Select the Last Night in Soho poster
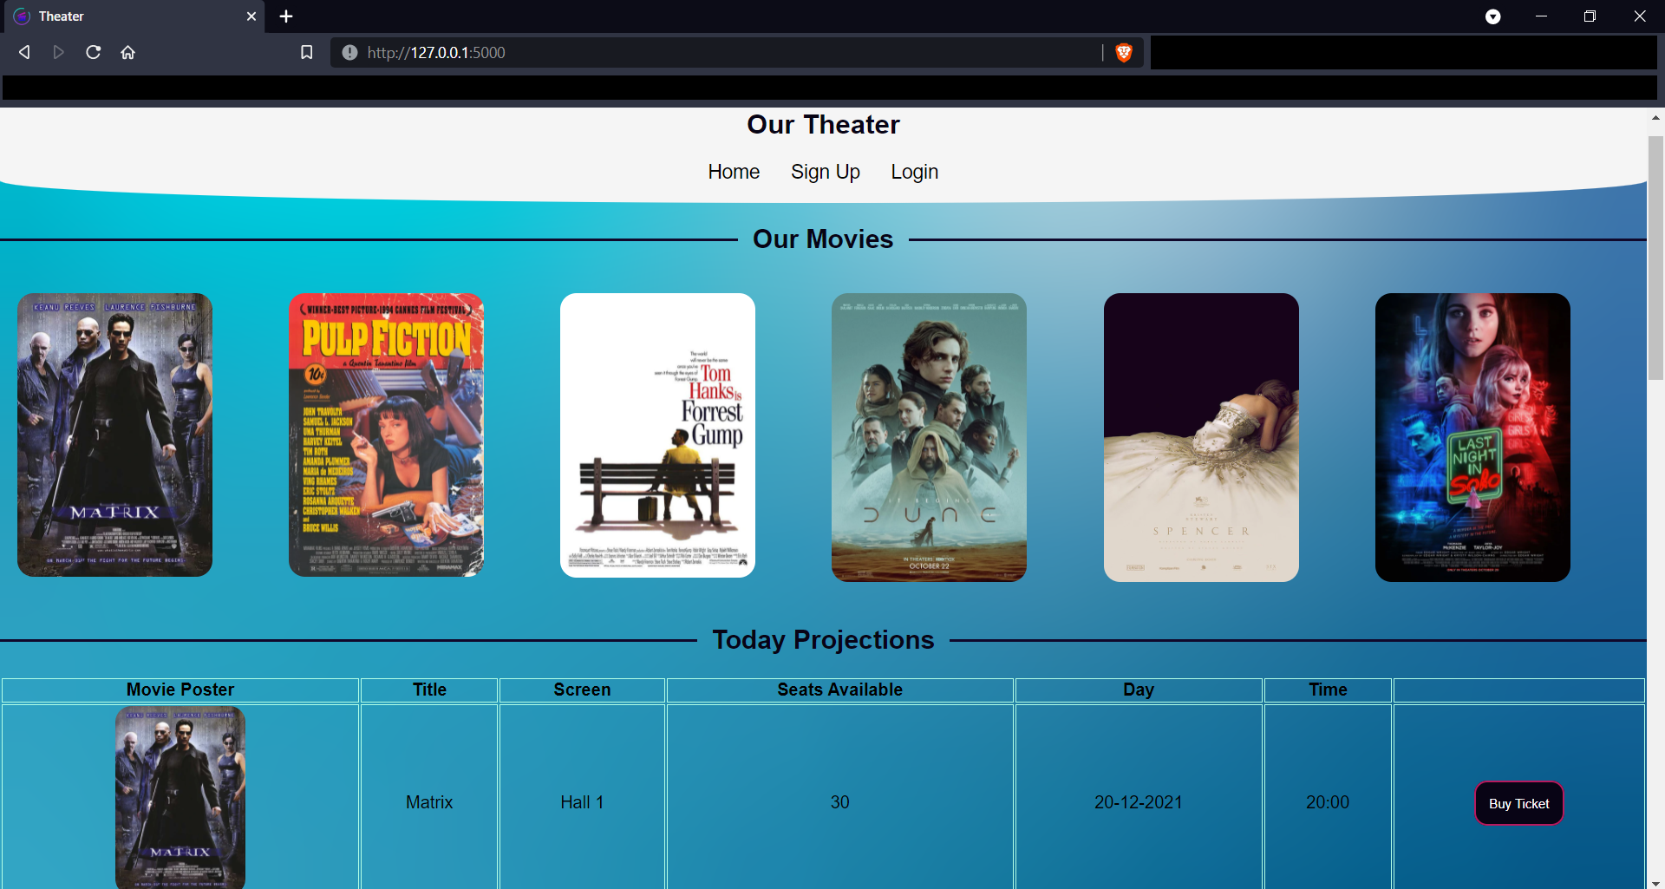Screen dimensions: 1665x889 (x=1472, y=437)
